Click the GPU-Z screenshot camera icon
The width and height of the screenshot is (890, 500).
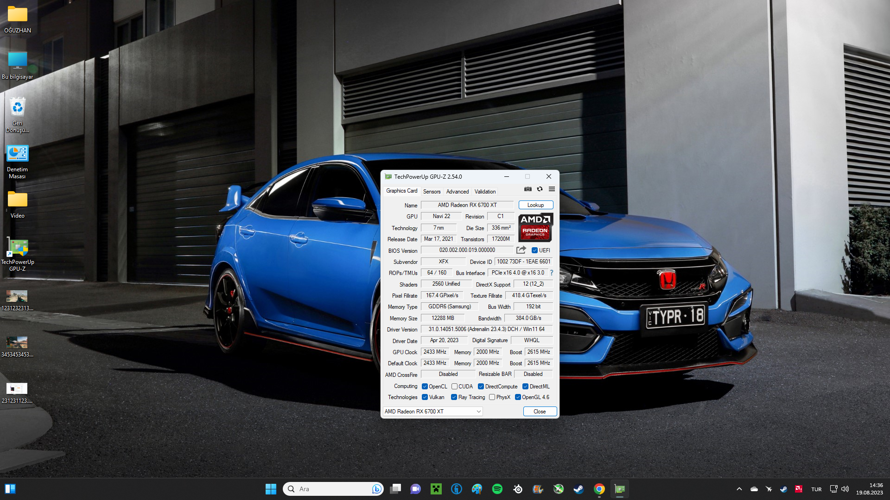[x=528, y=189]
